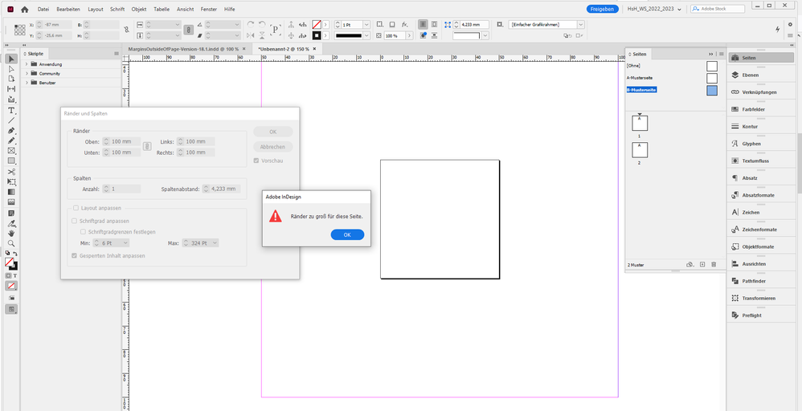Select the Scissors tool
Screen dimensions: 802x411
(11, 172)
